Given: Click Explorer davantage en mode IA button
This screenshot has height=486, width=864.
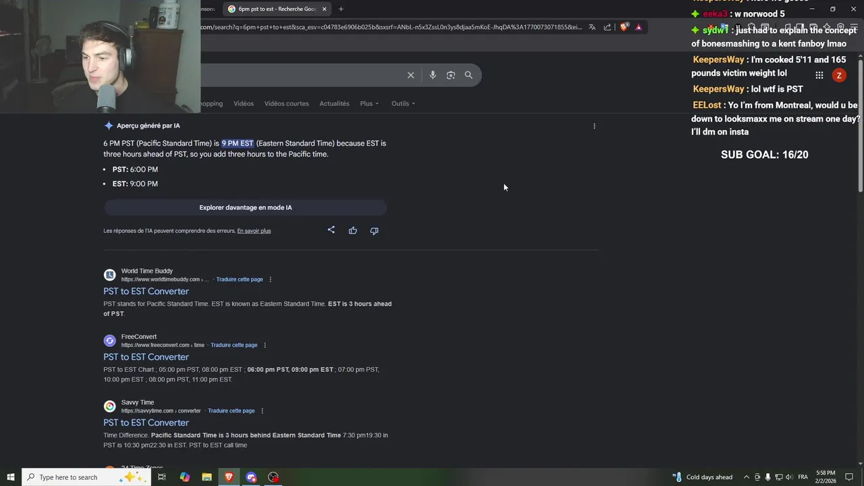Looking at the screenshot, I should click(246, 207).
